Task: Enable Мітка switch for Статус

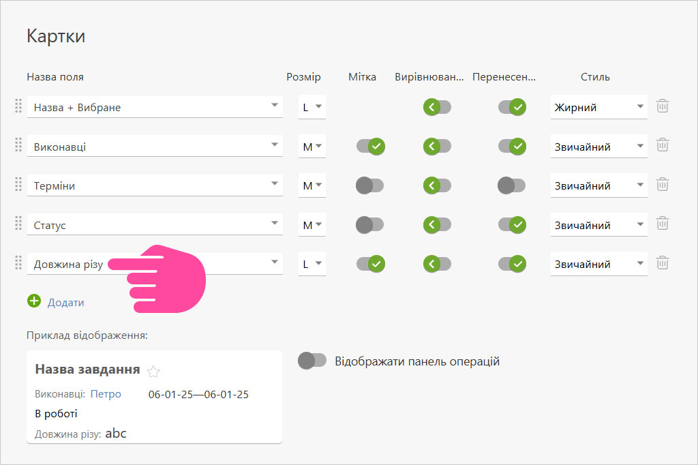Action: [370, 224]
